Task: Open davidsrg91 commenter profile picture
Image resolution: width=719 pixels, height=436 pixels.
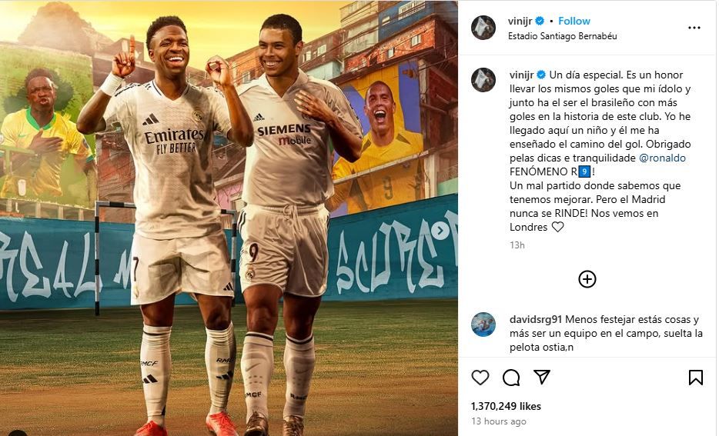Action: [483, 325]
